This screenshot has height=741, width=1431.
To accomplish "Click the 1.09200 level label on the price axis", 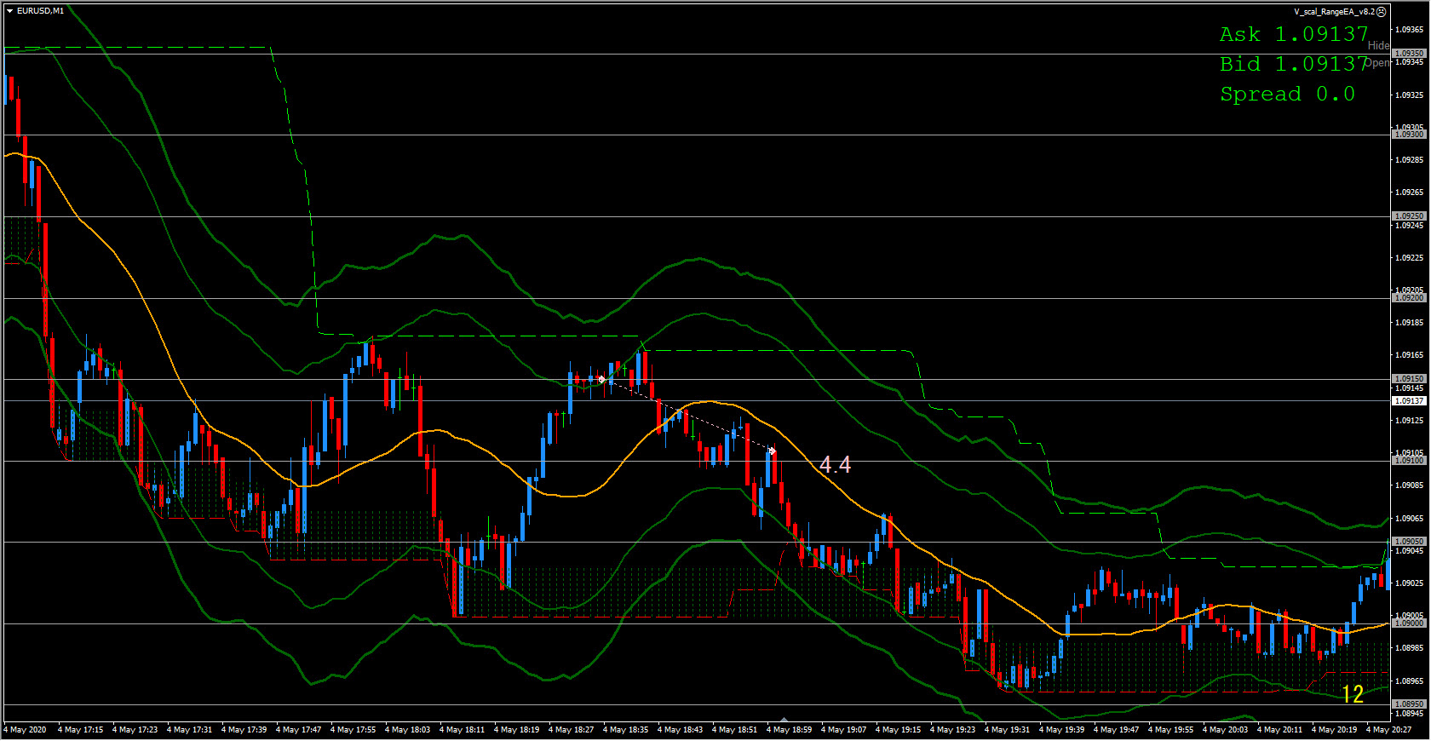I will (x=1409, y=298).
